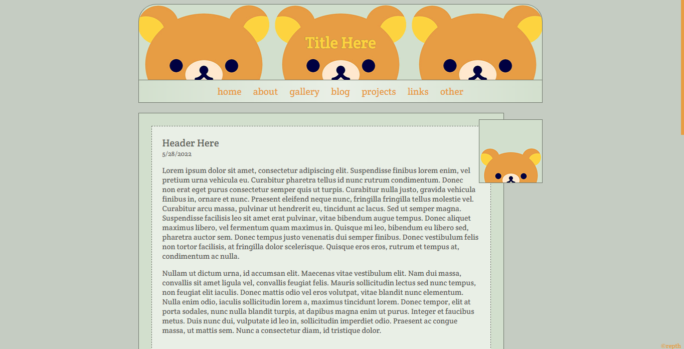684x349 pixels.
Task: Click the post date 5/28/2022
Action: pyautogui.click(x=177, y=154)
